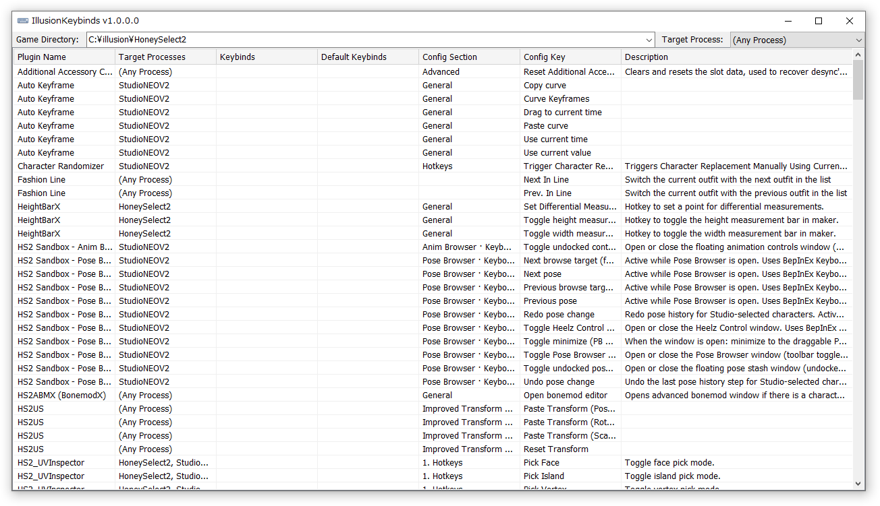This screenshot has height=506, width=880.
Task: Click into the Game Directory path field
Action: [x=366, y=40]
